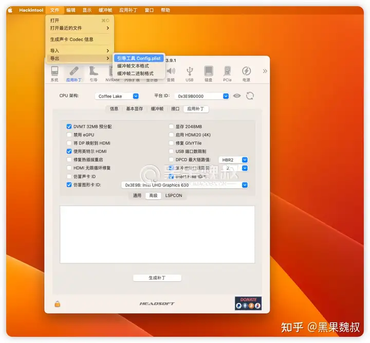Open the Intel UHD Graphics 630 dropdown
The width and height of the screenshot is (370, 343).
pos(184,185)
